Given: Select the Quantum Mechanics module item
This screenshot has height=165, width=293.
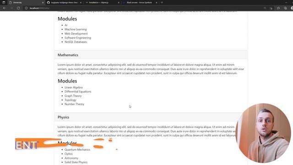Looking at the screenshot, I should (77, 150).
